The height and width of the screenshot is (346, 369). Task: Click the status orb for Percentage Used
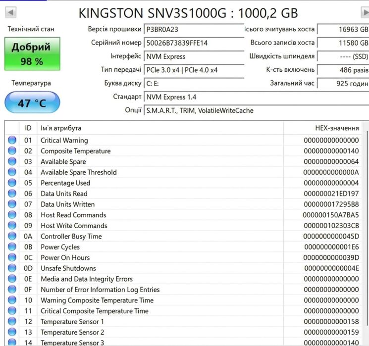coord(12,183)
